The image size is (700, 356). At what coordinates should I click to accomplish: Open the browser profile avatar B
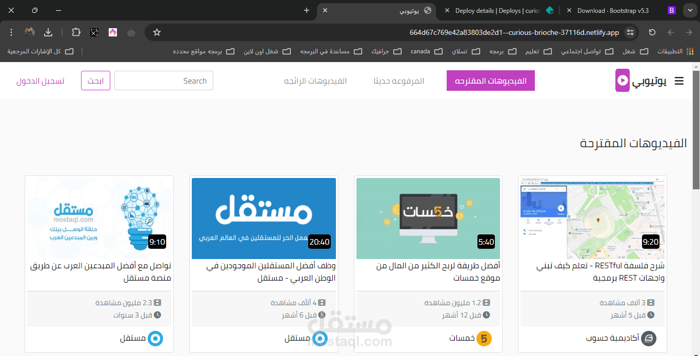coord(671,10)
